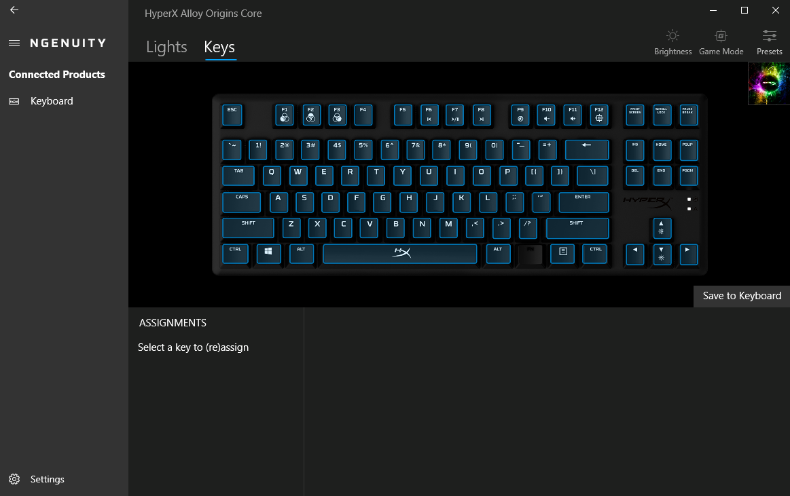Select the F12 game mode key
The width and height of the screenshot is (790, 496).
click(x=599, y=115)
